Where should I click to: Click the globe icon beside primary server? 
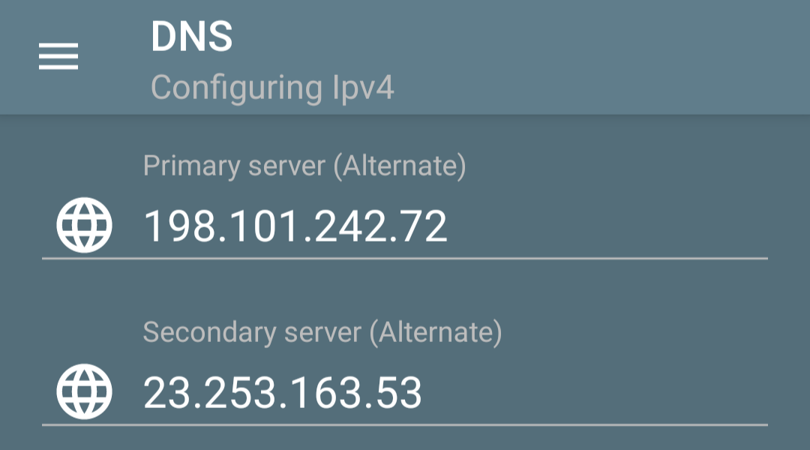point(84,225)
